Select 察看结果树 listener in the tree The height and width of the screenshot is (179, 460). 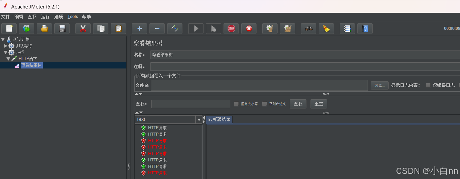[x=32, y=65]
